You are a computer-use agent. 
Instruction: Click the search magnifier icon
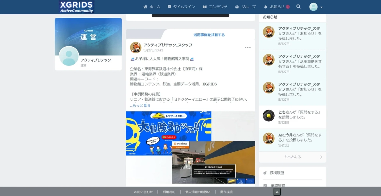pos(298,7)
